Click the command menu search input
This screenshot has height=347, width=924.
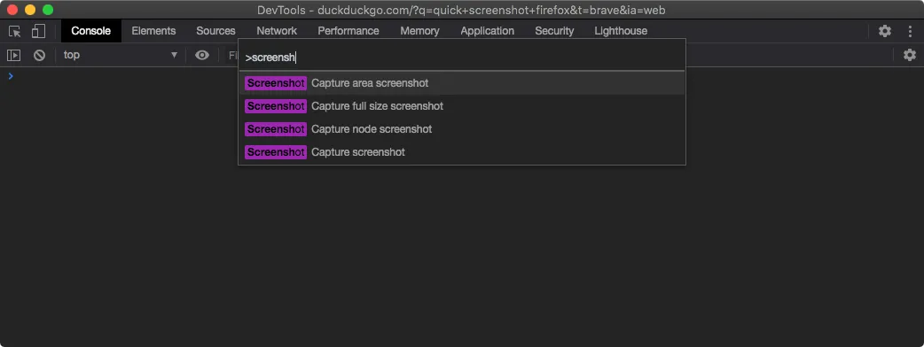461,57
